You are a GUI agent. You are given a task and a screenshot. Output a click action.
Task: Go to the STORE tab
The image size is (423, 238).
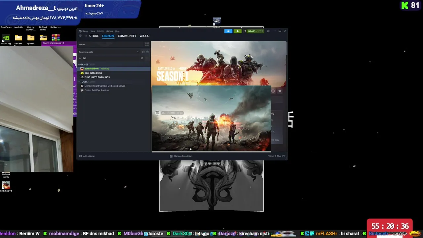(94, 36)
